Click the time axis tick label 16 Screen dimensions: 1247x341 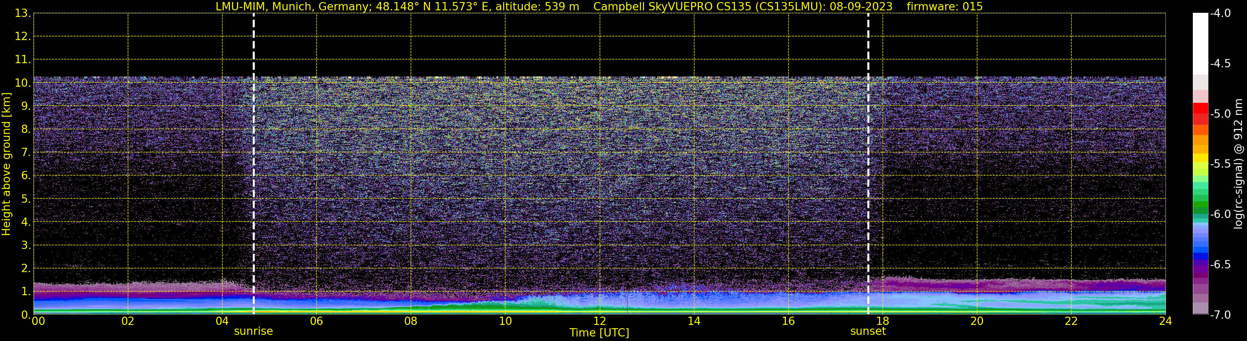789,321
